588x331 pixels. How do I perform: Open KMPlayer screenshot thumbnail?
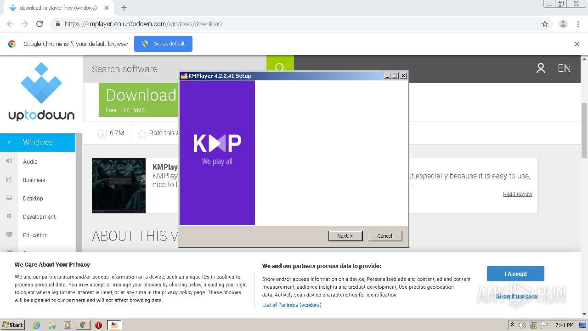pos(119,186)
